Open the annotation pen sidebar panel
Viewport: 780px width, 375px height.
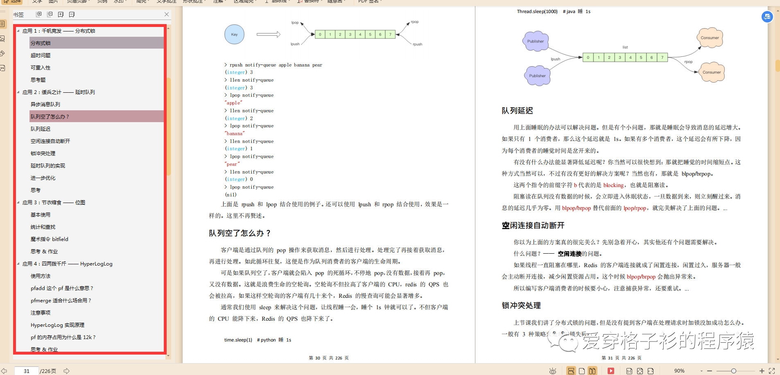(2, 53)
